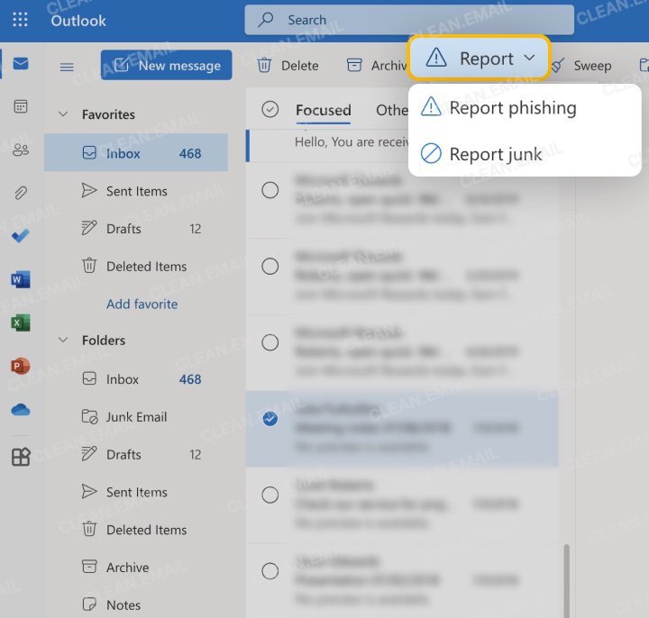Screen dimensions: 649x618
Task: Uncheck the selected message checkbox
Action: tap(270, 419)
